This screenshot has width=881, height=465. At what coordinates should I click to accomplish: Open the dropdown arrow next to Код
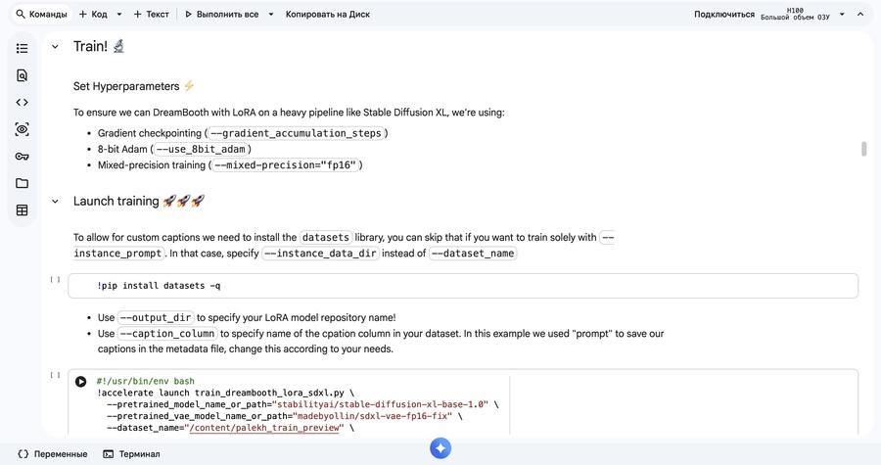(119, 14)
